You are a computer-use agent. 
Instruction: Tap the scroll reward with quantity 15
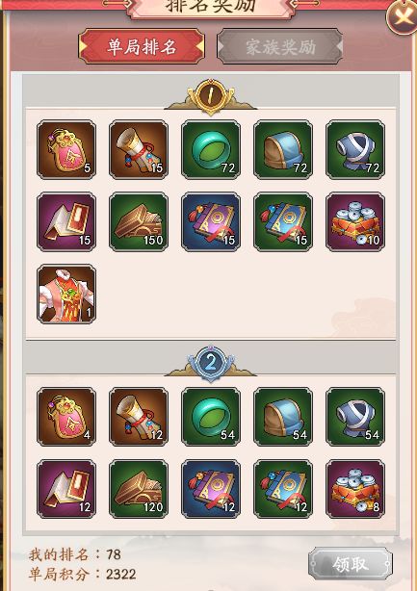139,149
